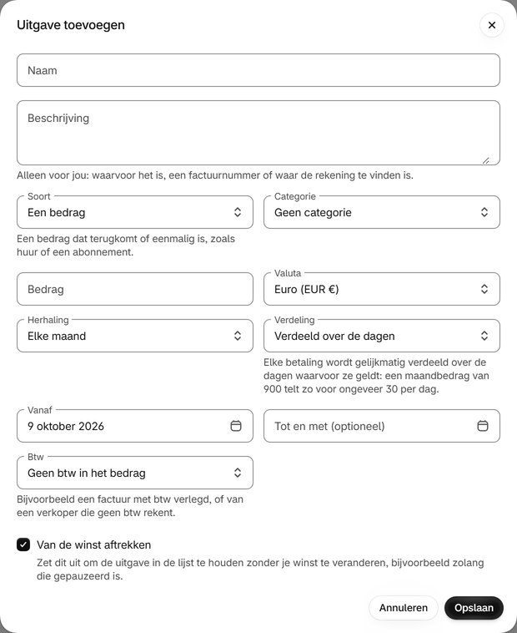Click the Opslaan button
Viewport: 517px width, 633px height.
click(474, 608)
